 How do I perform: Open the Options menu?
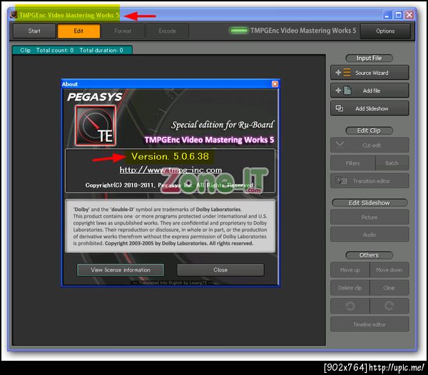pyautogui.click(x=385, y=31)
